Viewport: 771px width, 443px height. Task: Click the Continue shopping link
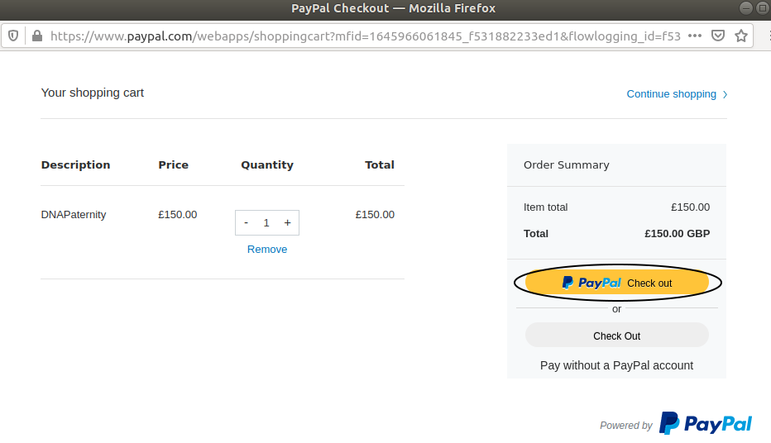pos(671,93)
